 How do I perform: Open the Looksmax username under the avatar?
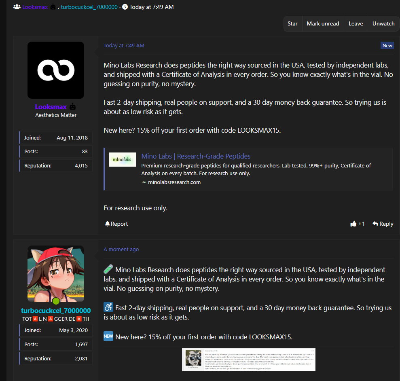[x=51, y=107]
